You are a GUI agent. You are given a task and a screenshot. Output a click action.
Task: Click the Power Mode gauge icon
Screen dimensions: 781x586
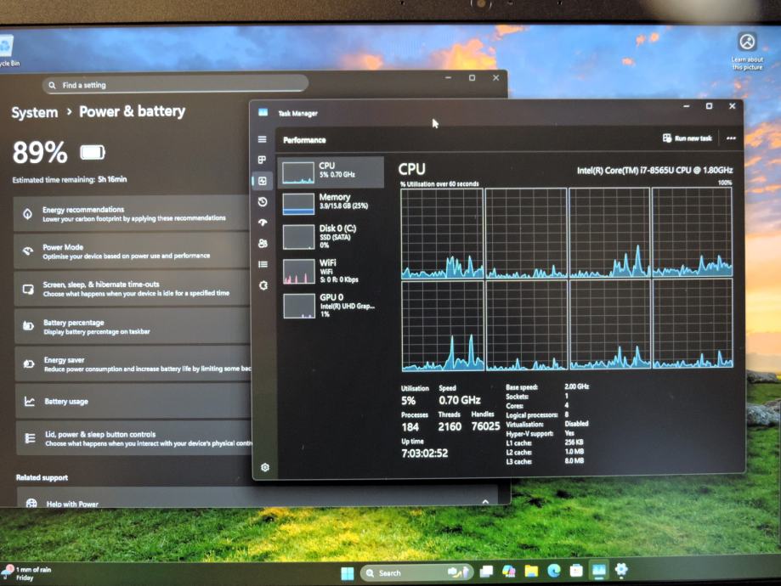pyautogui.click(x=28, y=251)
